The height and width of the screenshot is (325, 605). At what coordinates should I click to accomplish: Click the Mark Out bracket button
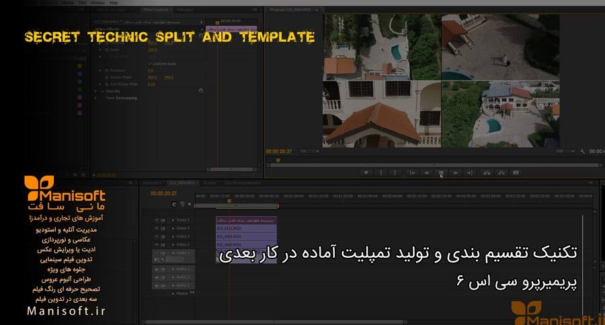(x=395, y=173)
